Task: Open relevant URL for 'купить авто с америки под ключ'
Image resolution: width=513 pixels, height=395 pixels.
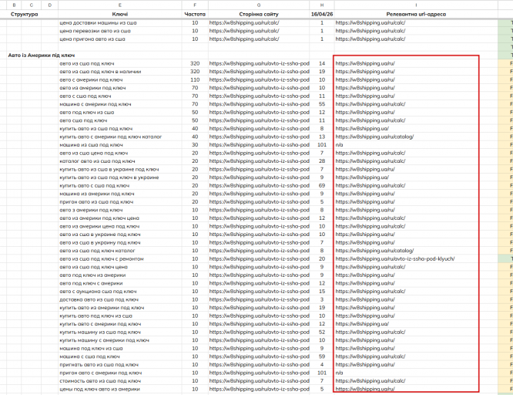Action: [362, 324]
